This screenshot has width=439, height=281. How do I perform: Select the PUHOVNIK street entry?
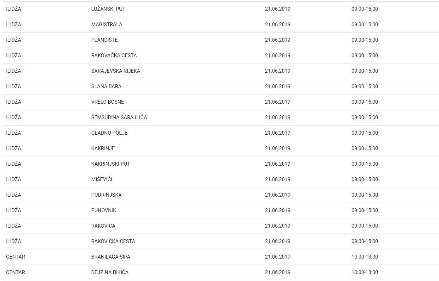pyautogui.click(x=104, y=210)
